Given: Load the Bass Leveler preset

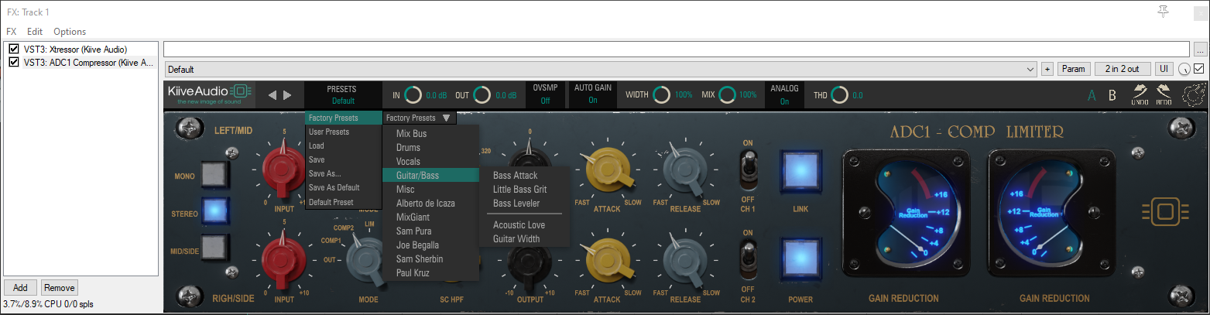Looking at the screenshot, I should click(x=525, y=204).
